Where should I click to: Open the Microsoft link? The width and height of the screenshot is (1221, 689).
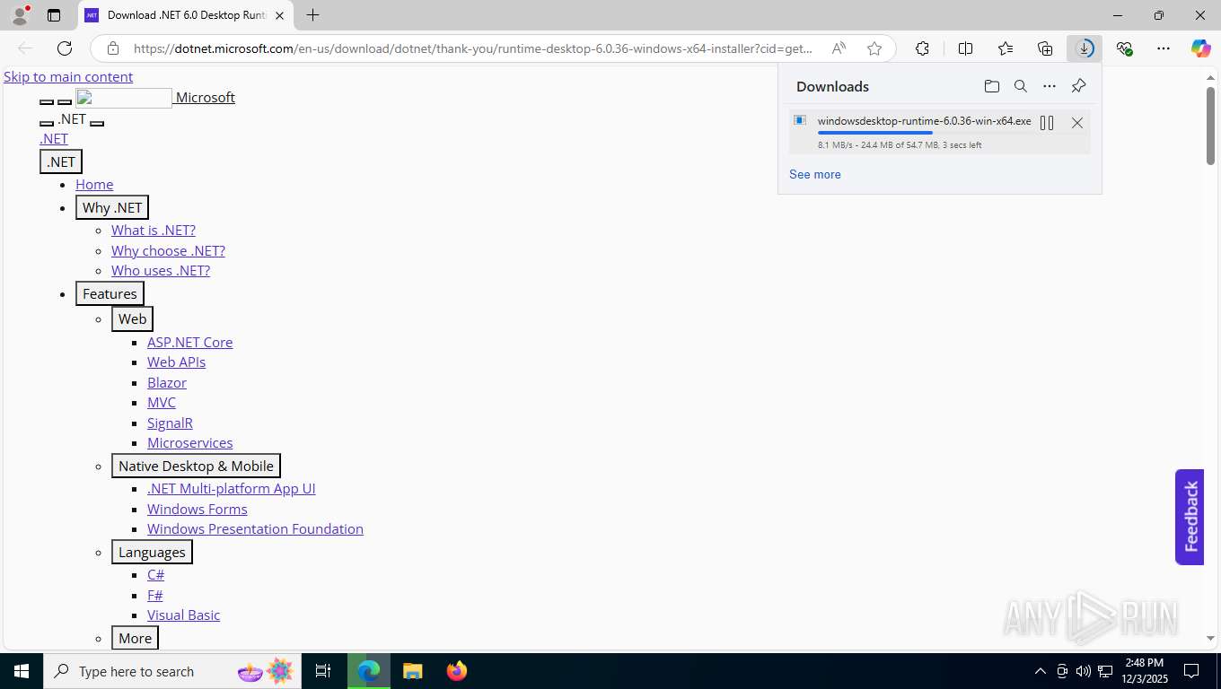click(206, 97)
